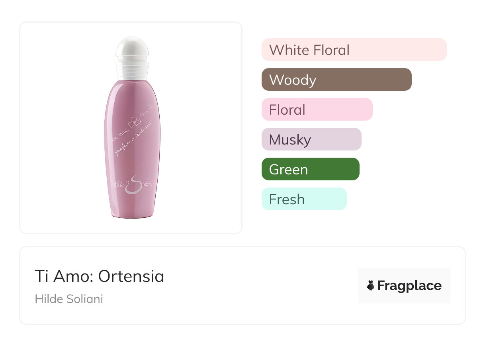Click the "Musky" text label
This screenshot has height=344, width=485.
pyautogui.click(x=290, y=140)
